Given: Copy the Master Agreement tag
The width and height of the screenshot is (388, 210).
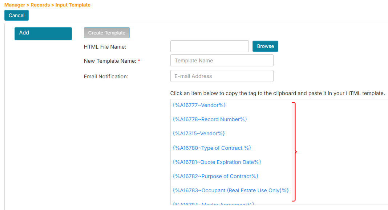Looking at the screenshot, I should point(212,204).
